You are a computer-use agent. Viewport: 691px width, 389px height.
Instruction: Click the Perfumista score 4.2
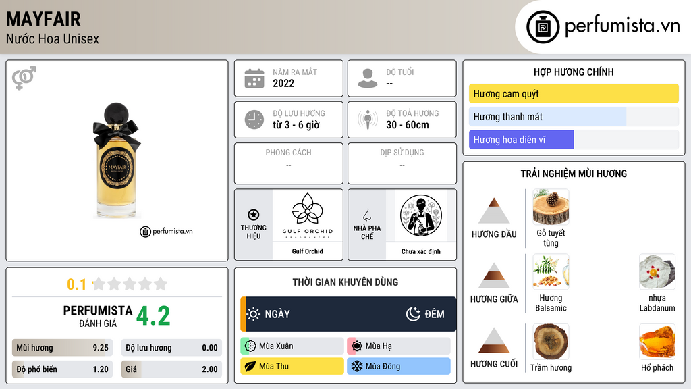(153, 316)
